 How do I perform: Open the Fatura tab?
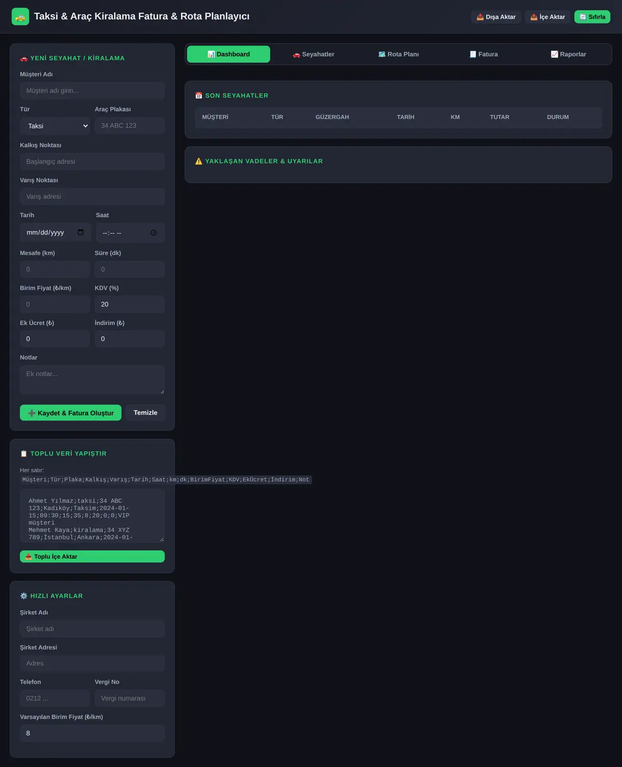pyautogui.click(x=484, y=54)
